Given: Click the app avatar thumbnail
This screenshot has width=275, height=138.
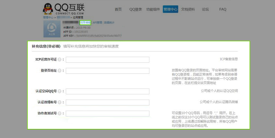Looking at the screenshot, I should (x=52, y=29).
